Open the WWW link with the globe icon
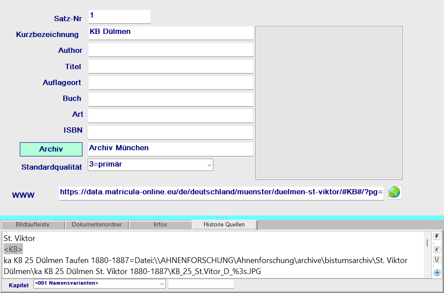The width and height of the screenshot is (444, 293). coord(394,193)
